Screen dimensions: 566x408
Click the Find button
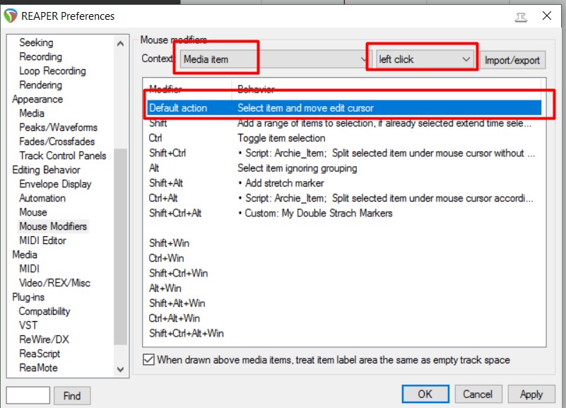coord(72,396)
